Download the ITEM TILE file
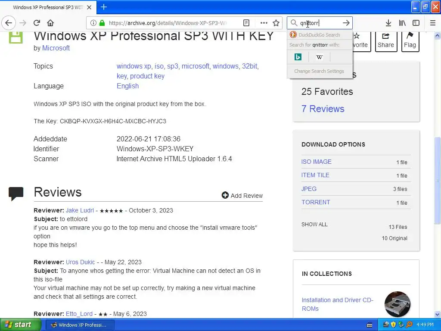The image size is (441, 331). click(x=315, y=175)
